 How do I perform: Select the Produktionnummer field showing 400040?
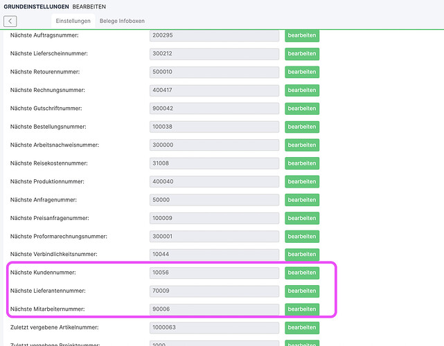214,181
